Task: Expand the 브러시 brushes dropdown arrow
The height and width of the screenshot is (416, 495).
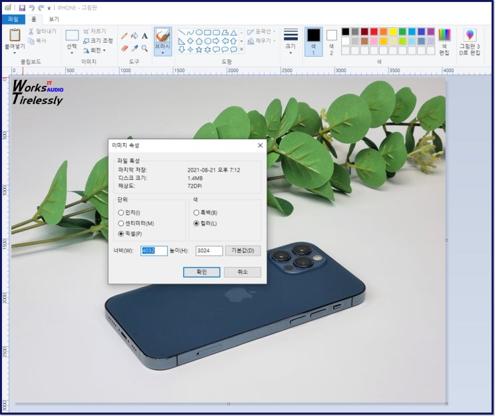Action: (x=163, y=53)
